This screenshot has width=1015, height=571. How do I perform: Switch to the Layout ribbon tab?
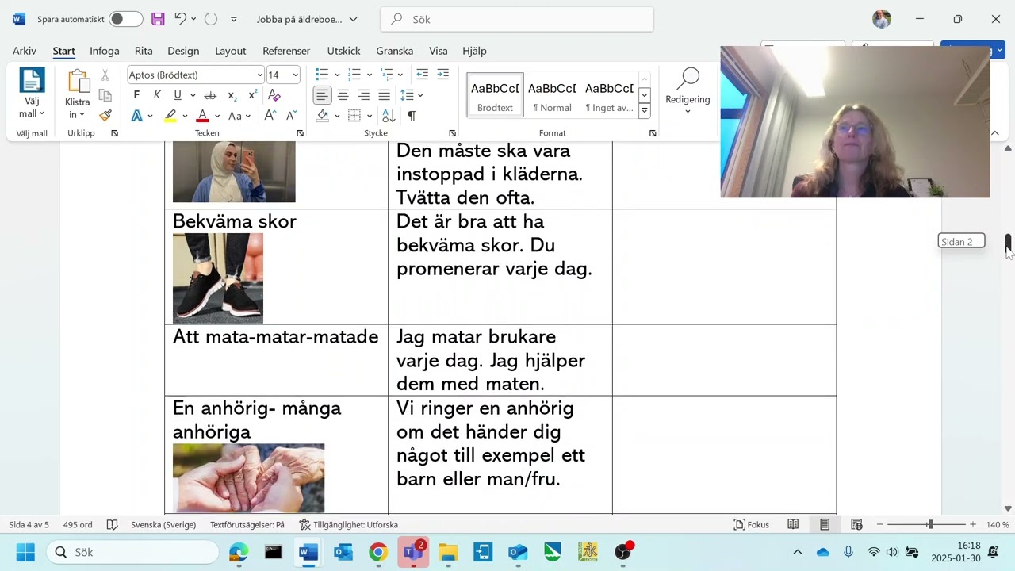click(x=231, y=51)
